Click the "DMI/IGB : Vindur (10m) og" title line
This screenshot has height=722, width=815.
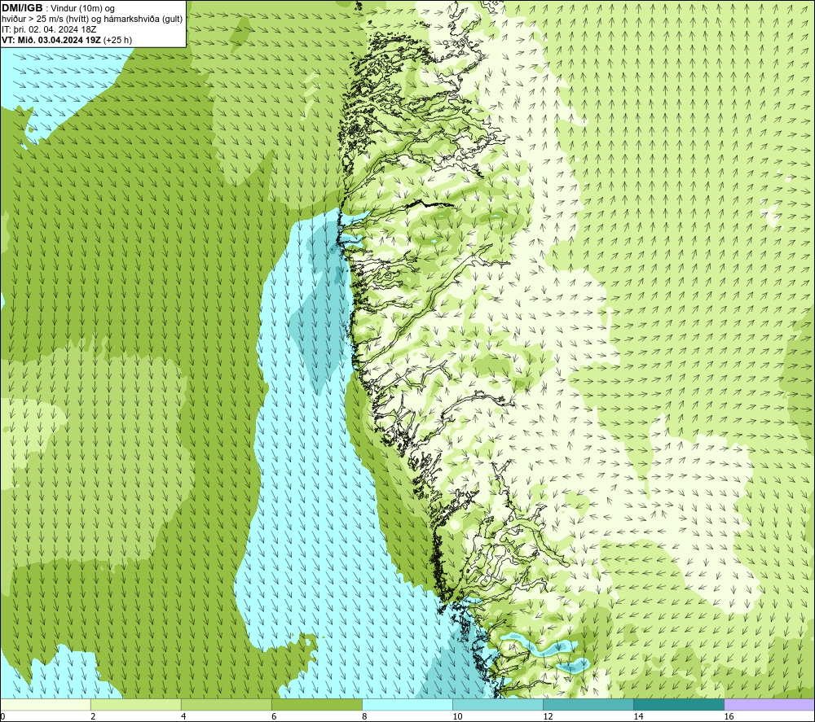(x=59, y=8)
